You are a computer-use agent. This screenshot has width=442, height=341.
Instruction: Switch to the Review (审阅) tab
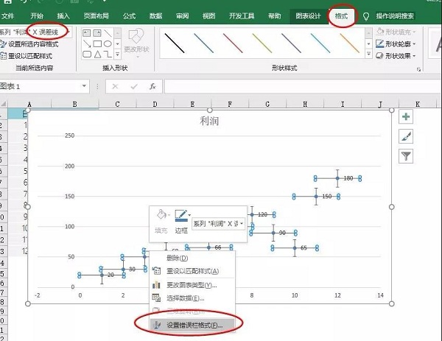click(x=183, y=16)
